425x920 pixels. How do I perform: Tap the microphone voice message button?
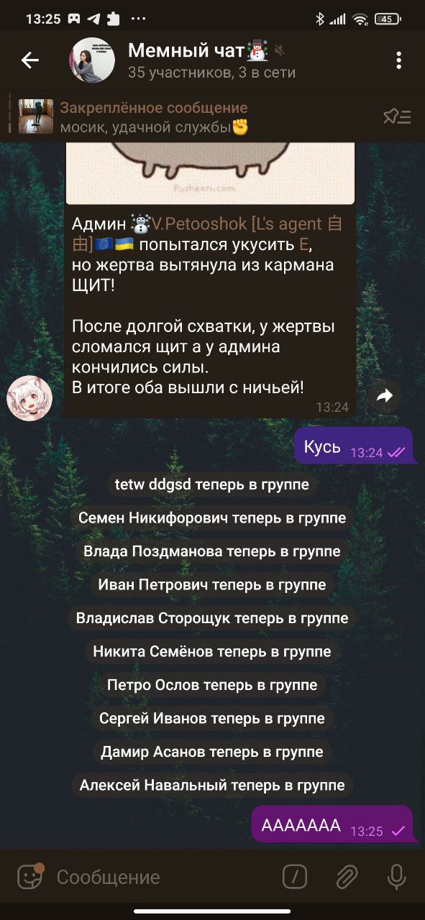[x=396, y=876]
